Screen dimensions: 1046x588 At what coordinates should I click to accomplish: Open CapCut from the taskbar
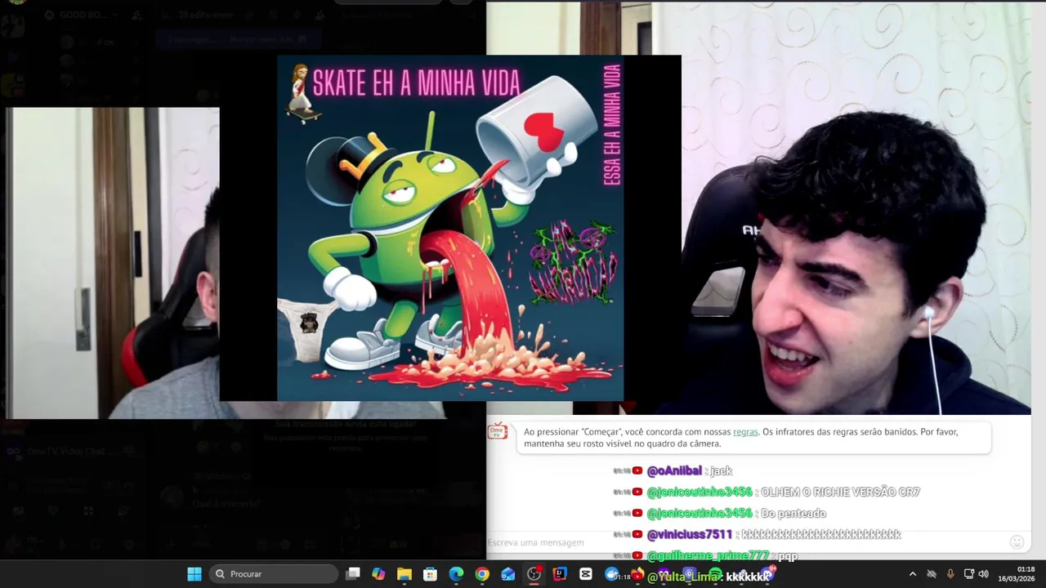[586, 574]
